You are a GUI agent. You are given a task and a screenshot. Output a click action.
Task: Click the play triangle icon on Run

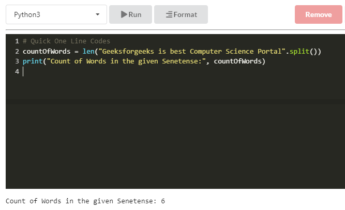point(124,14)
